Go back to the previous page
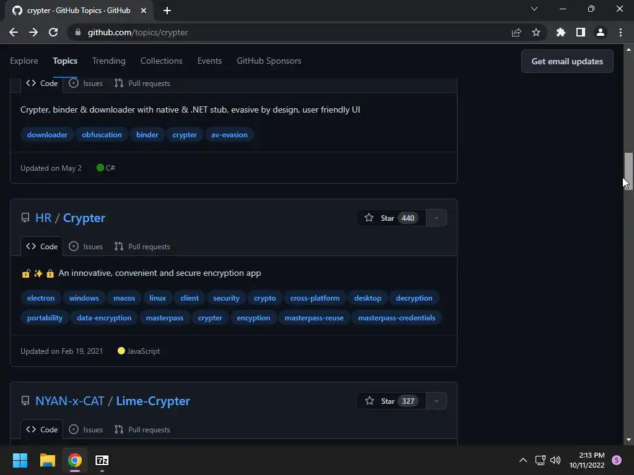 (x=14, y=32)
